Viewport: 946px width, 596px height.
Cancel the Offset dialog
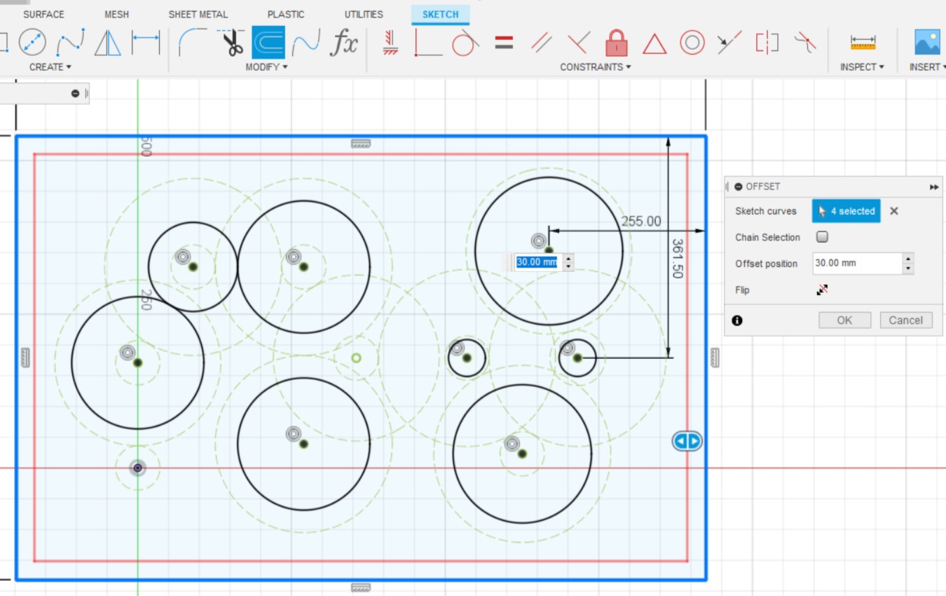tap(906, 320)
